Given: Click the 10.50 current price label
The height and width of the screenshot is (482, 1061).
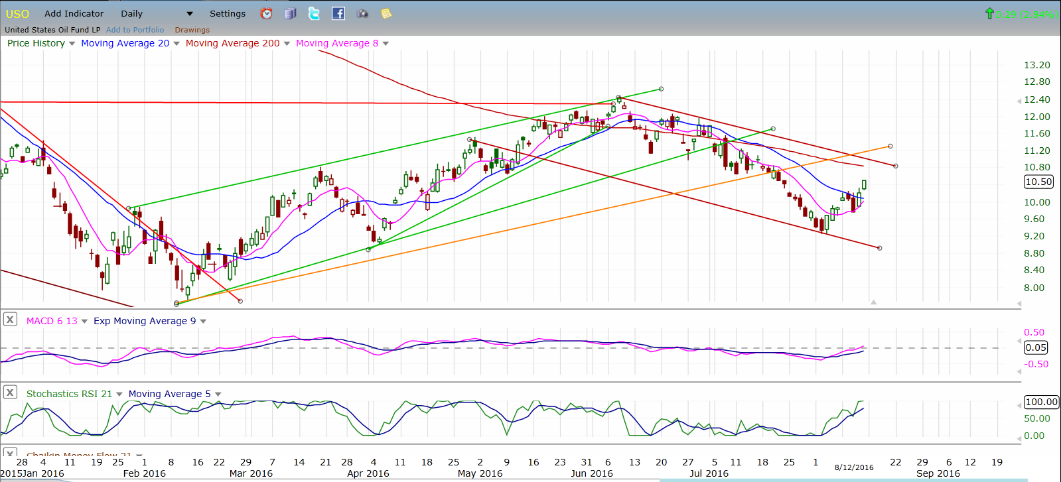Looking at the screenshot, I should [x=1038, y=182].
